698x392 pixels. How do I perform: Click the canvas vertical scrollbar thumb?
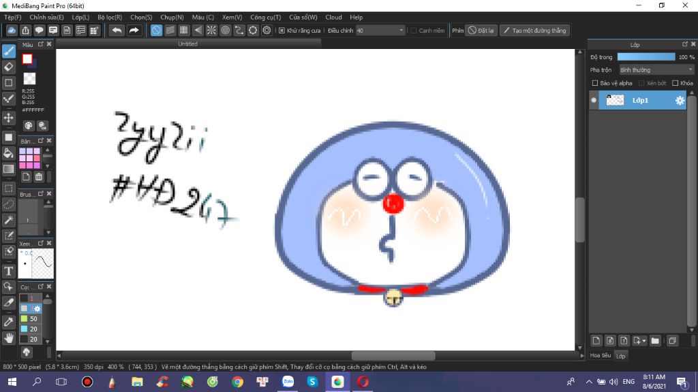579,220
